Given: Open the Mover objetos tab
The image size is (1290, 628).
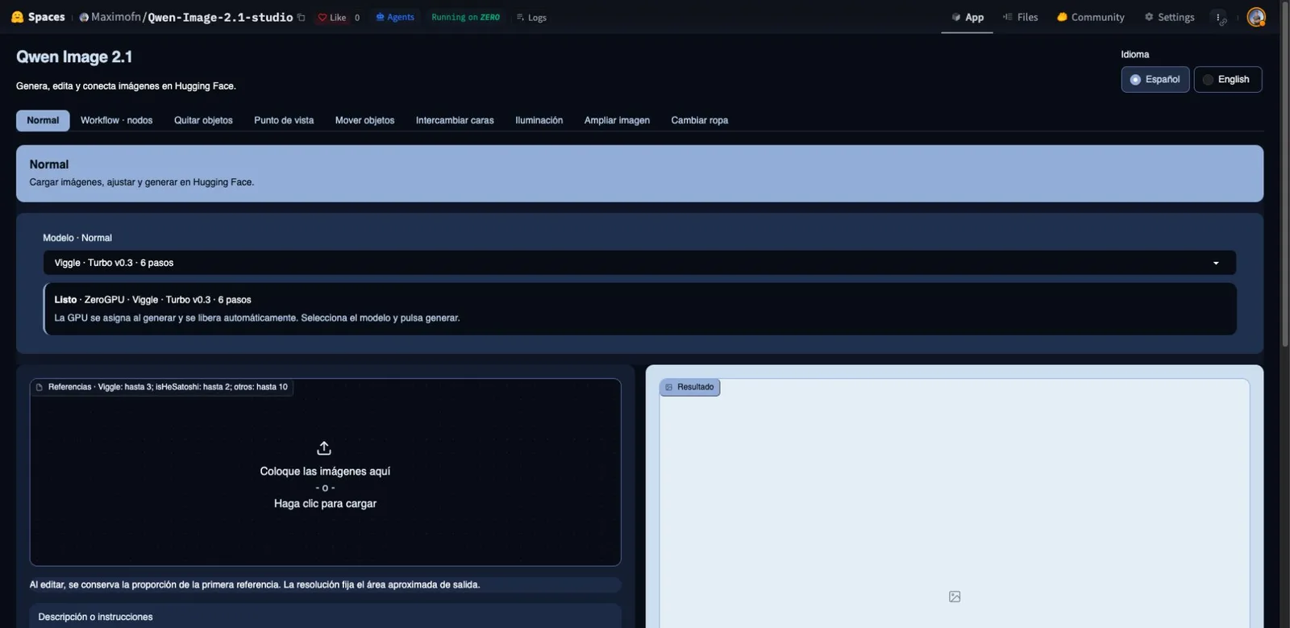Looking at the screenshot, I should [364, 120].
